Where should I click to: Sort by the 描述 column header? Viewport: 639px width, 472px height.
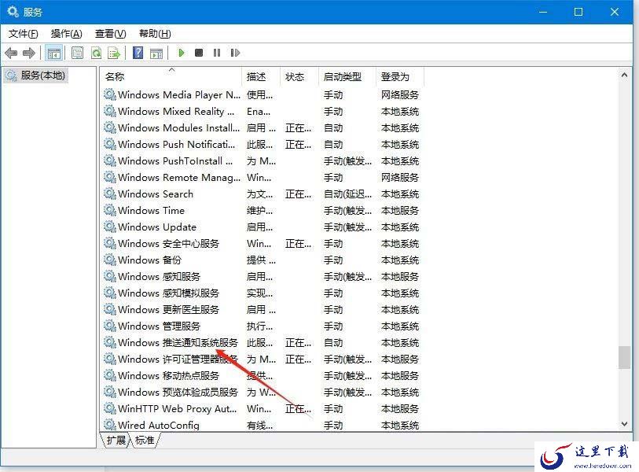pyautogui.click(x=261, y=76)
